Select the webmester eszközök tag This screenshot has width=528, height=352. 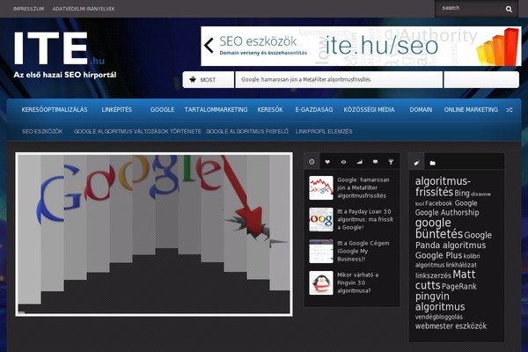pyautogui.click(x=451, y=326)
